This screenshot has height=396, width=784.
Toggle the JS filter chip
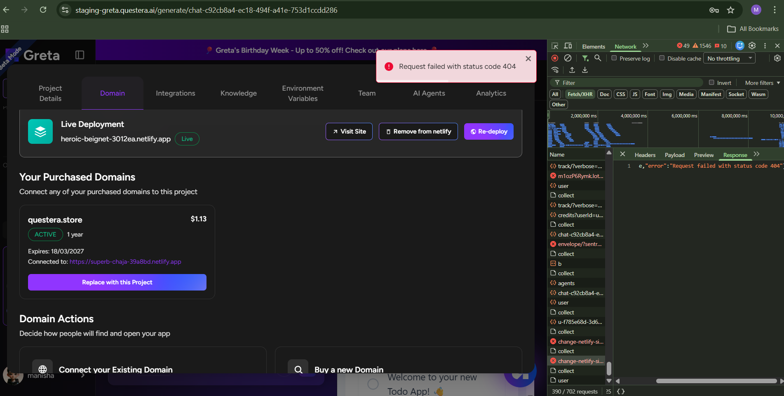635,94
